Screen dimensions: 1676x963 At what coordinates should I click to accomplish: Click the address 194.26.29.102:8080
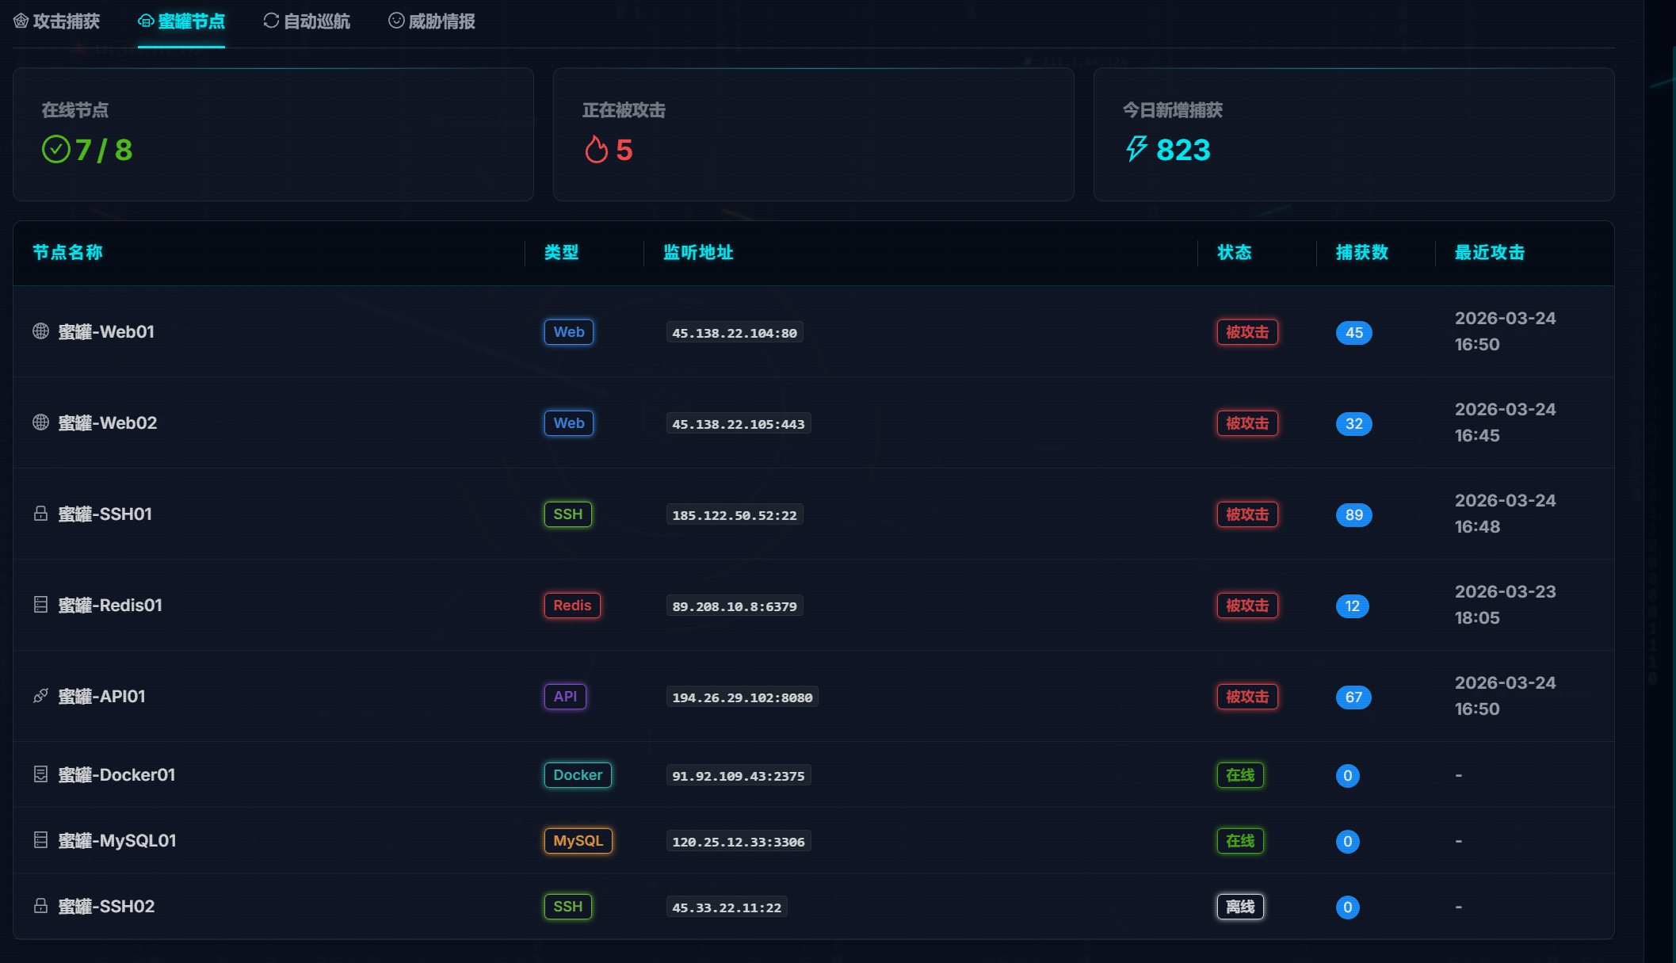[743, 697]
